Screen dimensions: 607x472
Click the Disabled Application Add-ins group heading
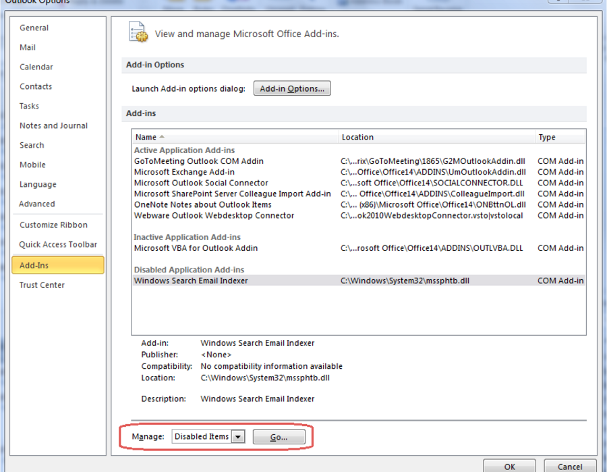pos(189,270)
